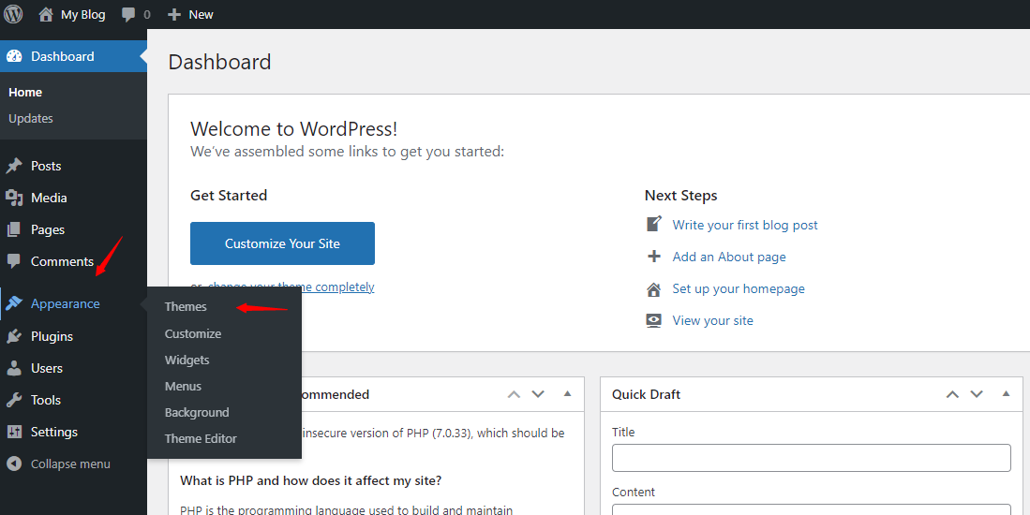Viewport: 1030px width, 515px height.
Task: Select Themes from Appearance submenu
Action: coord(186,306)
